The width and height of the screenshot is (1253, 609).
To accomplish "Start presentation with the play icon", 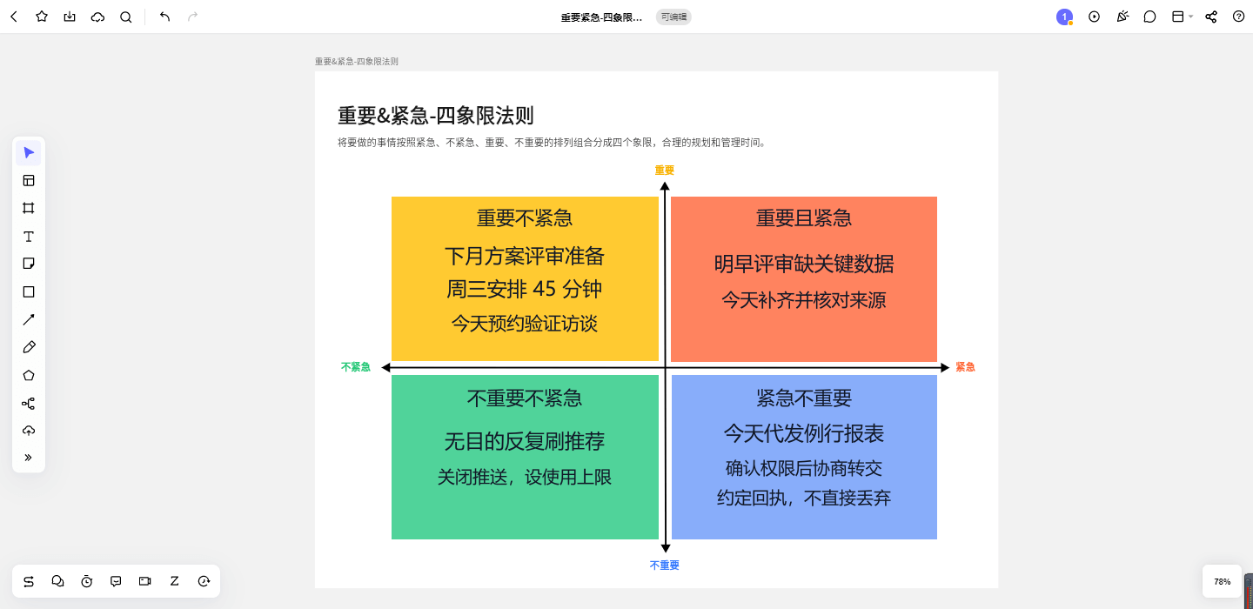I will coord(1095,17).
